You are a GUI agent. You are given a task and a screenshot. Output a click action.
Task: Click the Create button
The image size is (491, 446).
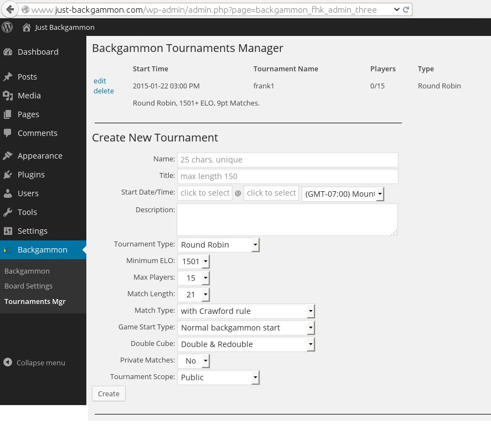point(108,393)
